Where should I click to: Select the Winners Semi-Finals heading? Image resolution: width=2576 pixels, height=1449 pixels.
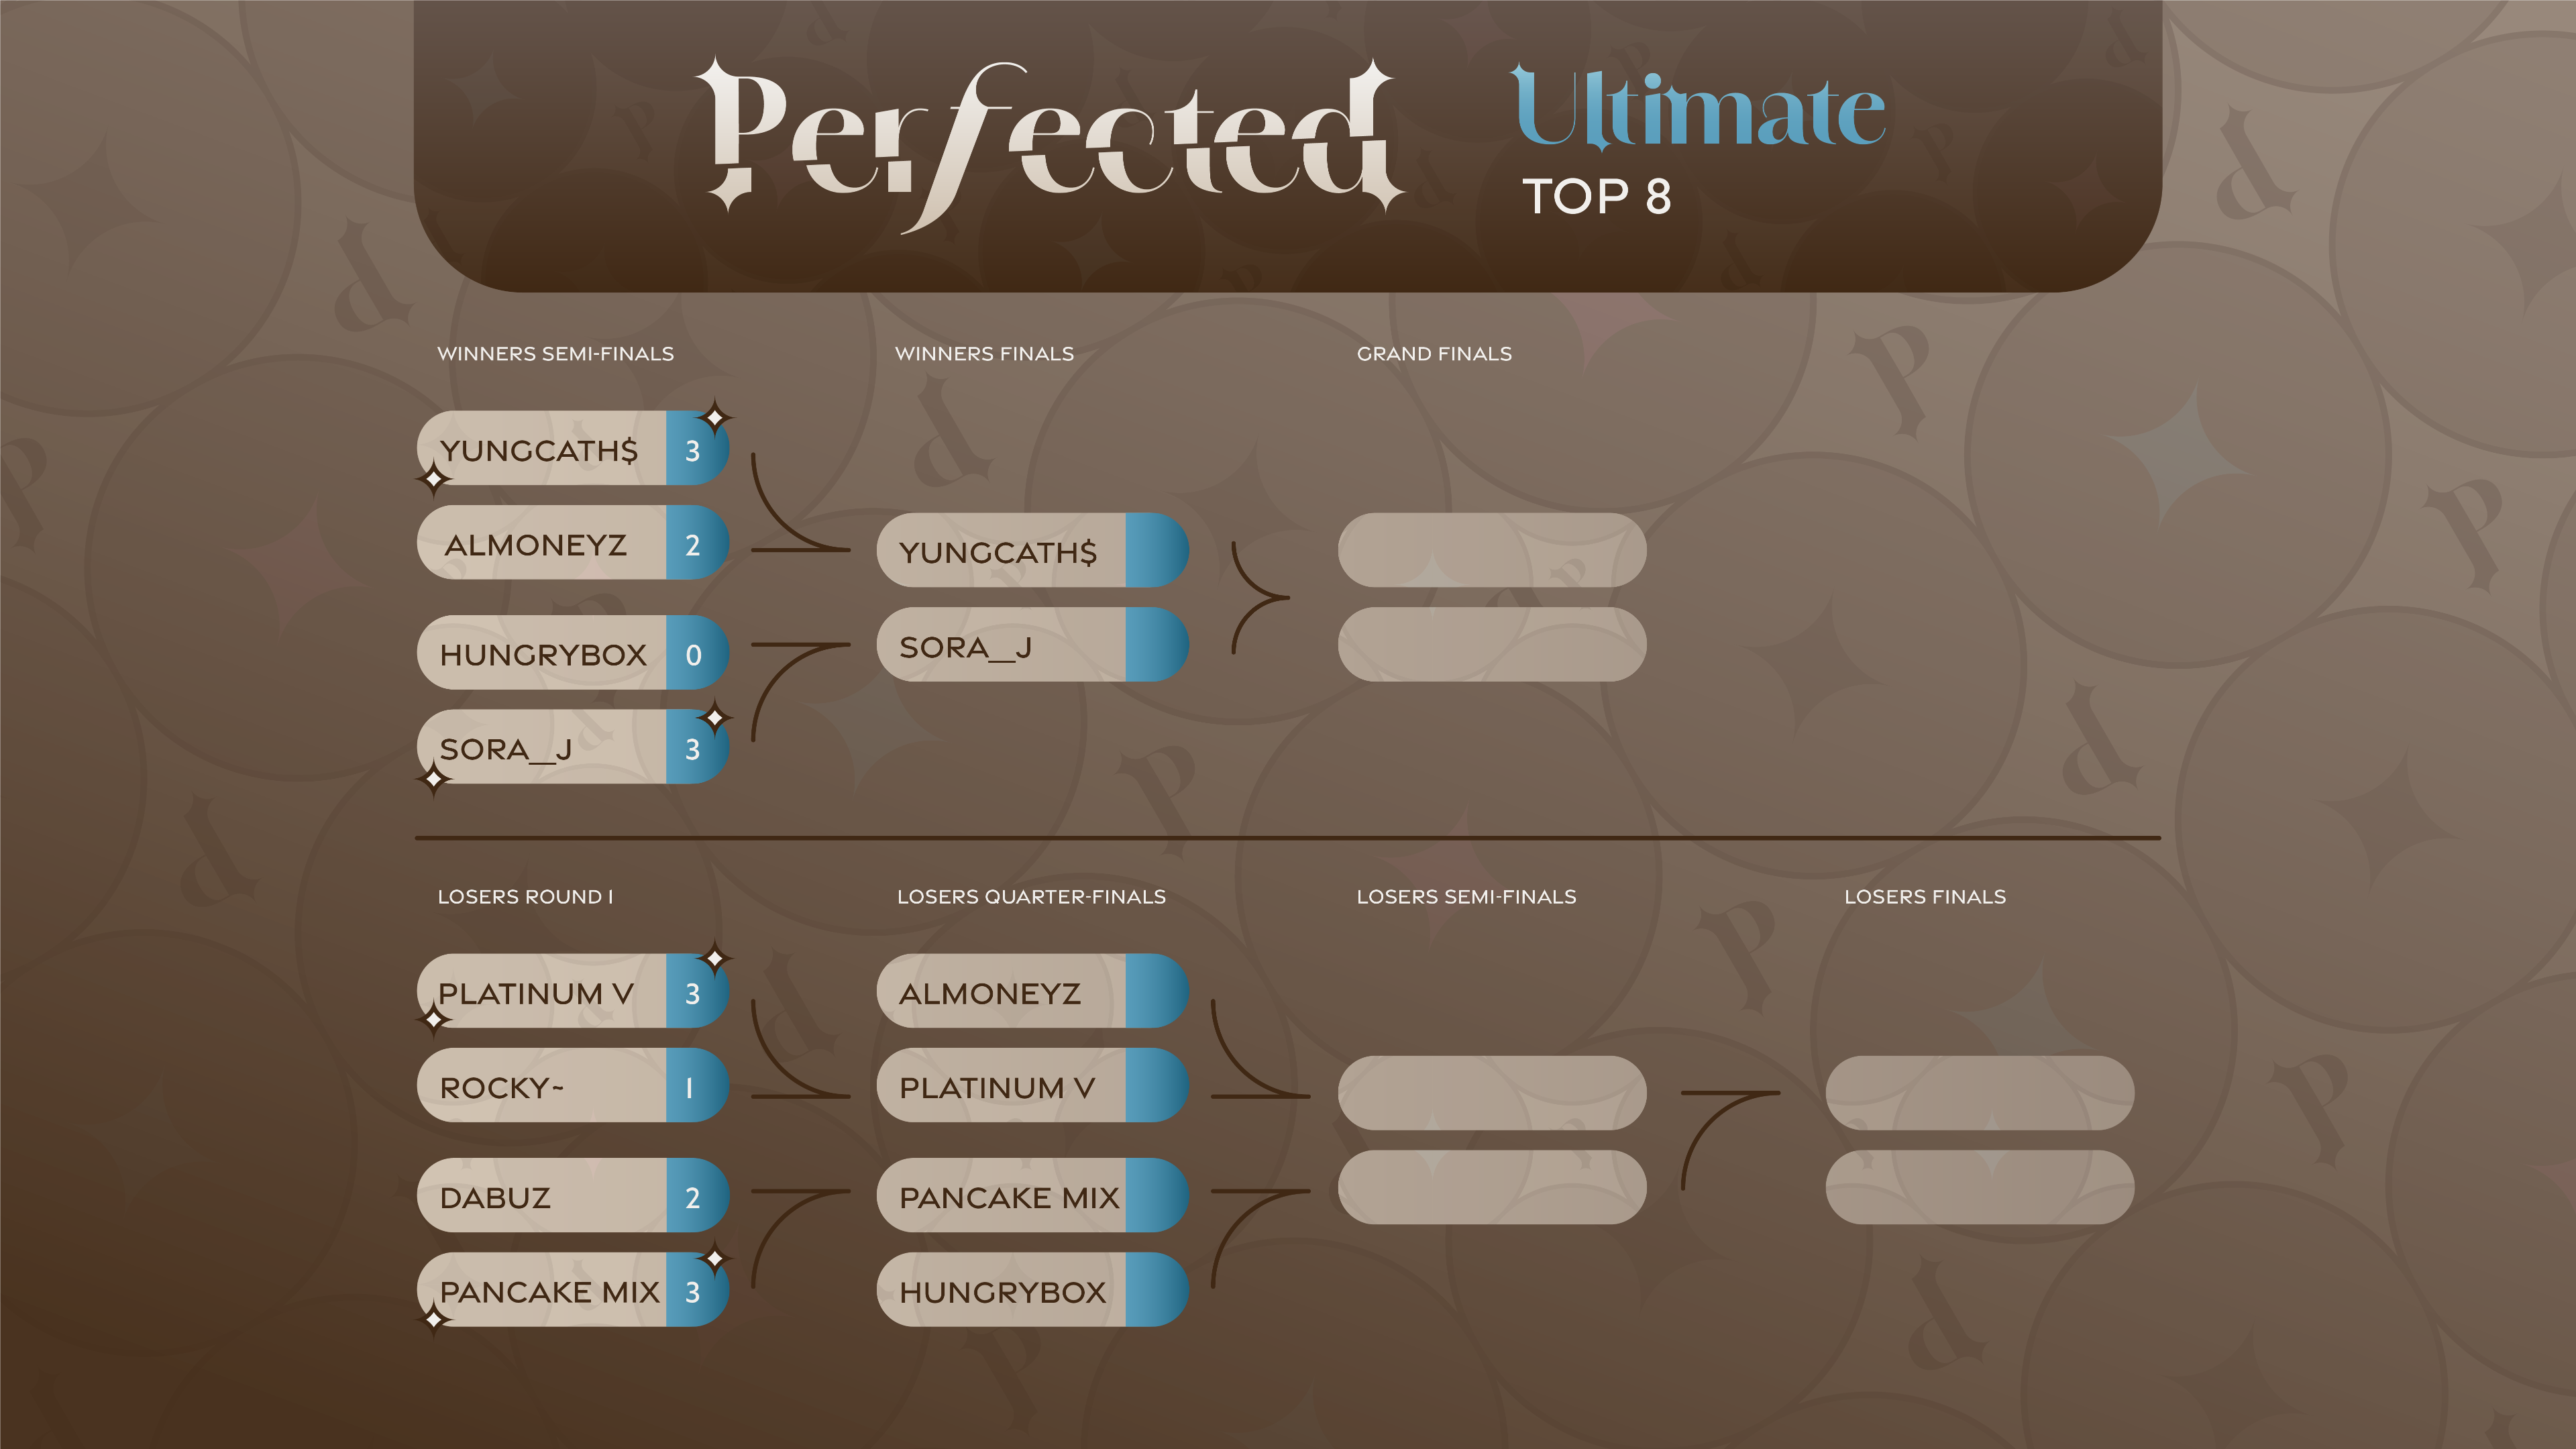pos(555,354)
